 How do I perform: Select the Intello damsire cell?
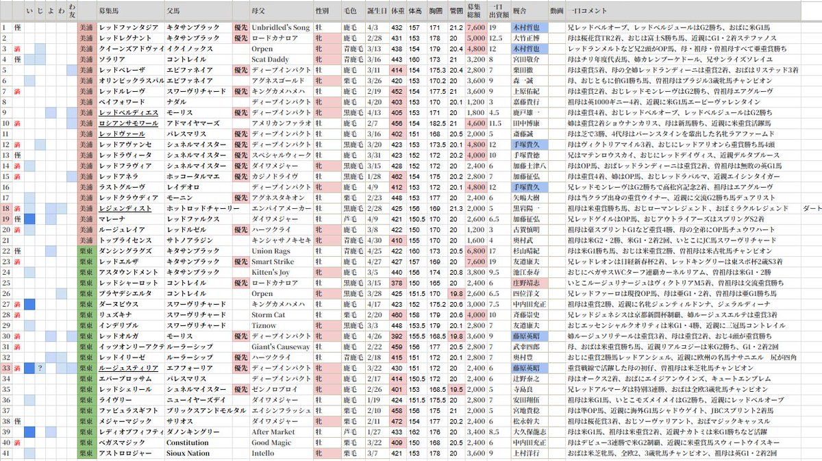click(x=264, y=453)
